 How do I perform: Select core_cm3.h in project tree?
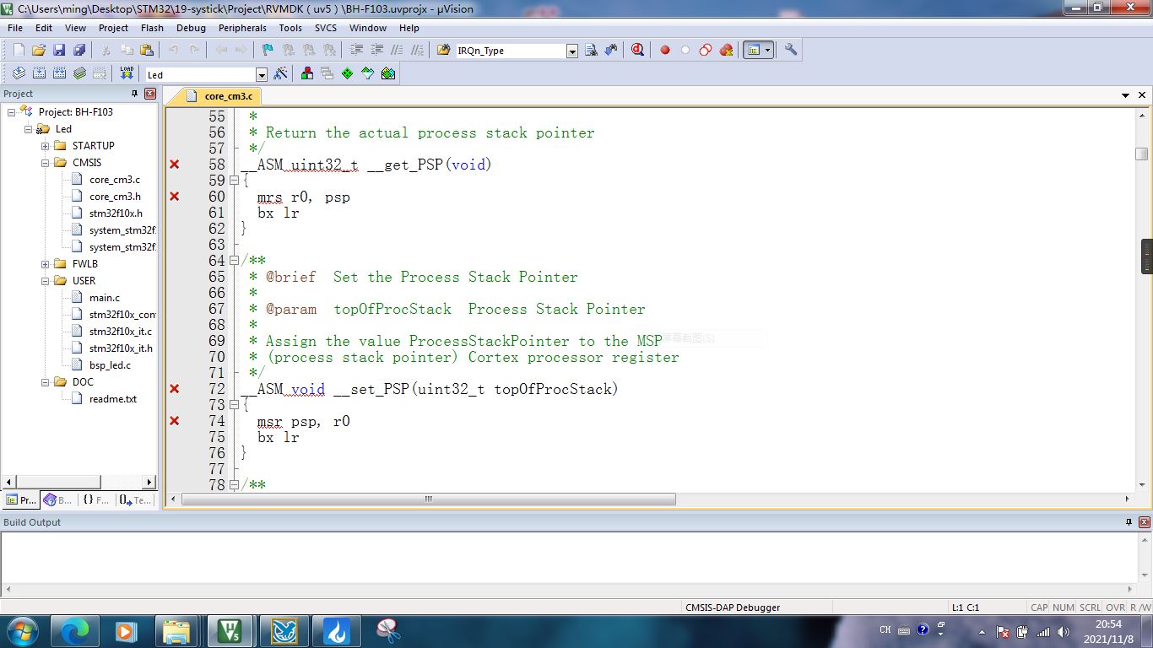(115, 197)
